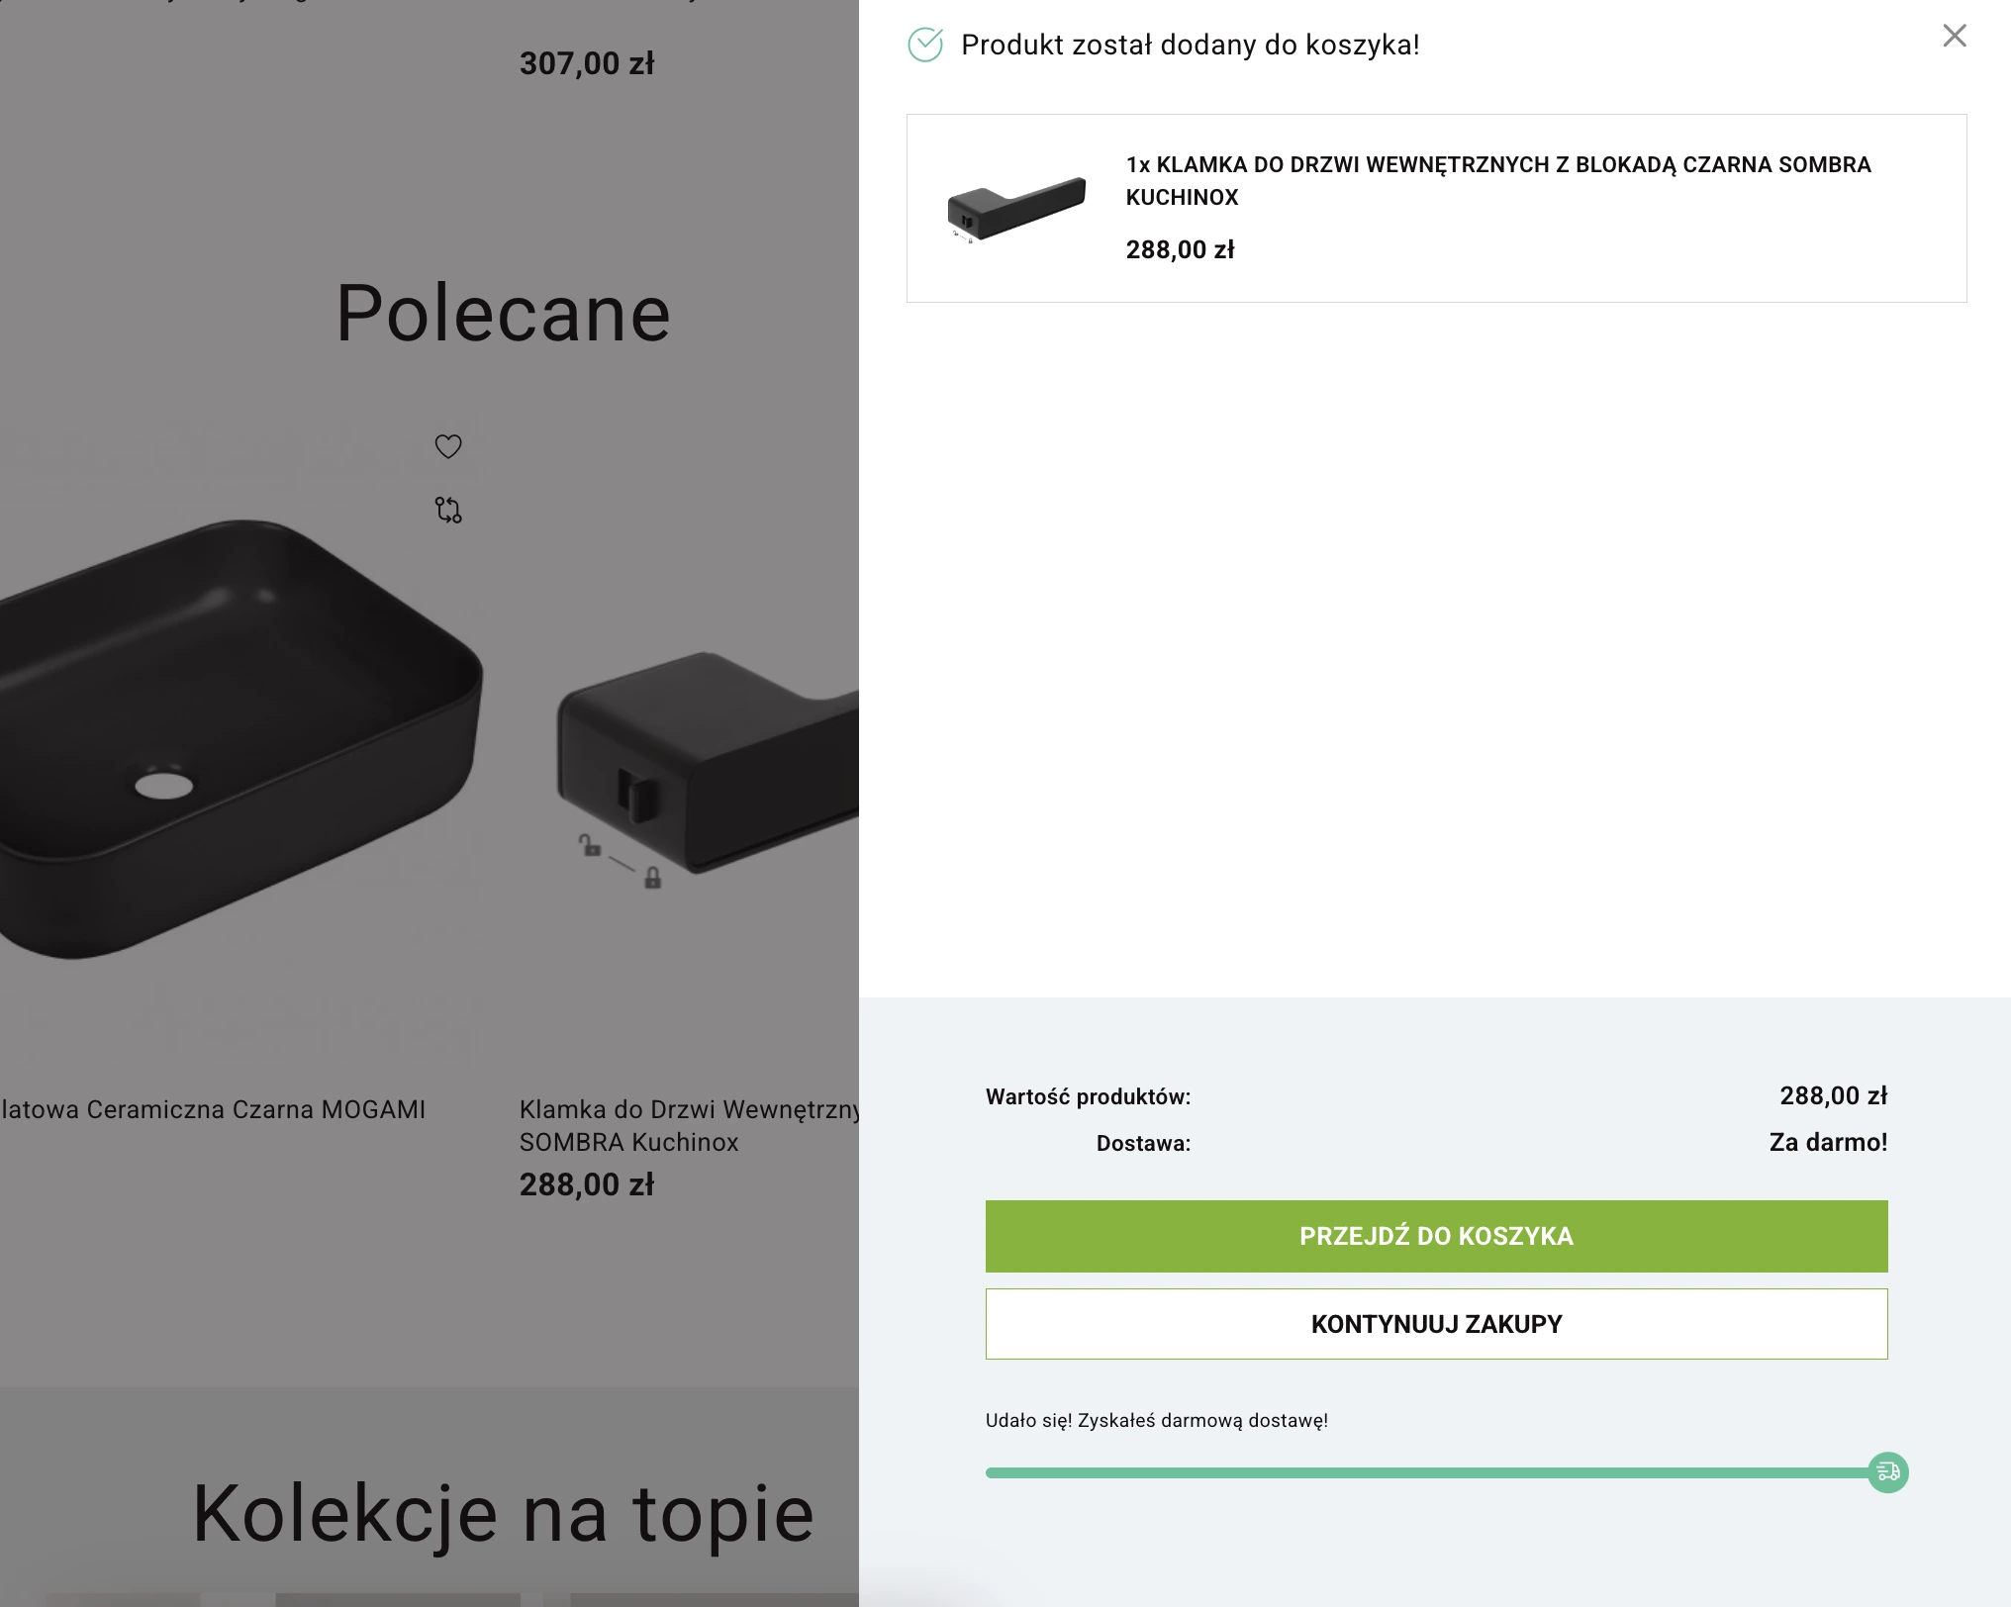Click the open padlock icon near handle

click(590, 845)
